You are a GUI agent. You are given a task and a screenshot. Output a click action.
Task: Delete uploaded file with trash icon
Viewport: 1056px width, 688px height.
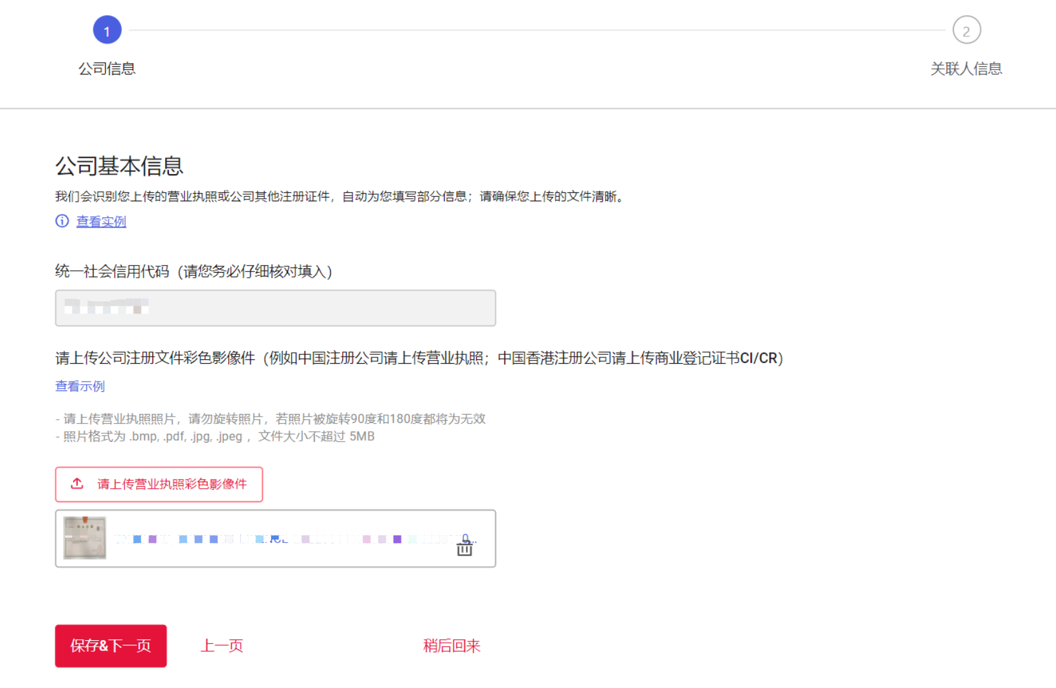pos(465,548)
